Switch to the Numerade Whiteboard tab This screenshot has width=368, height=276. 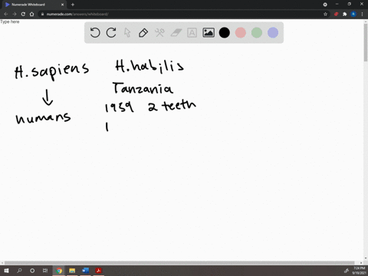(33, 5)
